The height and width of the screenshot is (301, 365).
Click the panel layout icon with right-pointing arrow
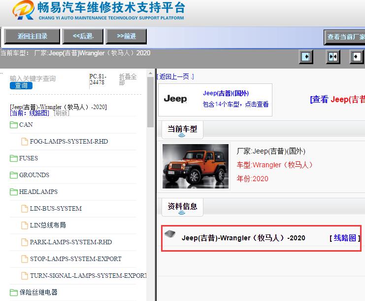click(306, 57)
